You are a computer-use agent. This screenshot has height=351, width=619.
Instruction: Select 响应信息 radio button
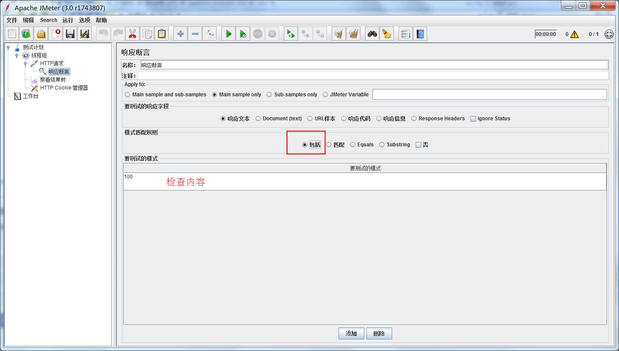point(391,119)
